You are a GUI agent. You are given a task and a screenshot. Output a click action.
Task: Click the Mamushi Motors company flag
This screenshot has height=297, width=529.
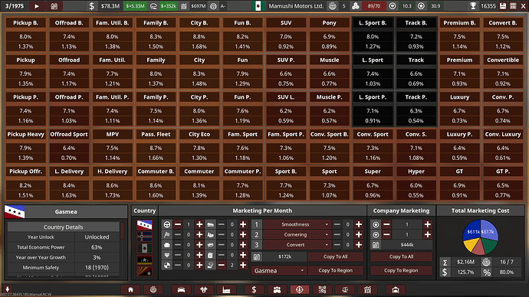click(x=258, y=5)
